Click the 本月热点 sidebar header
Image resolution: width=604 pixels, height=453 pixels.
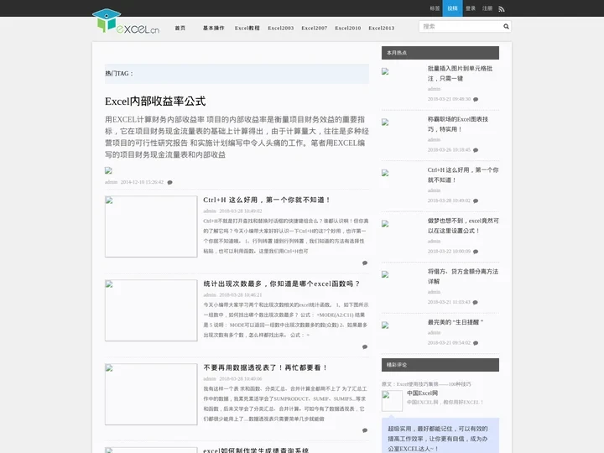pos(440,53)
